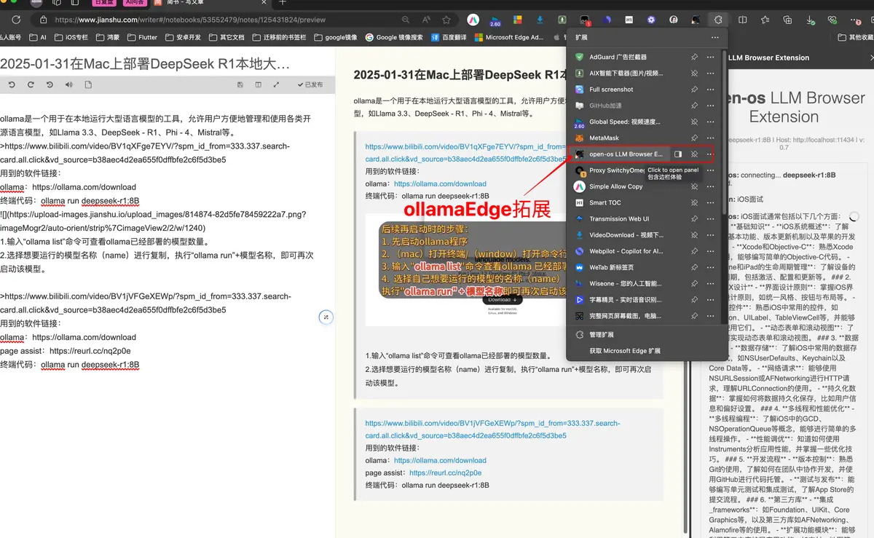Click the floating round icon between editor panes
Image resolution: width=874 pixels, height=538 pixels.
[x=326, y=317]
